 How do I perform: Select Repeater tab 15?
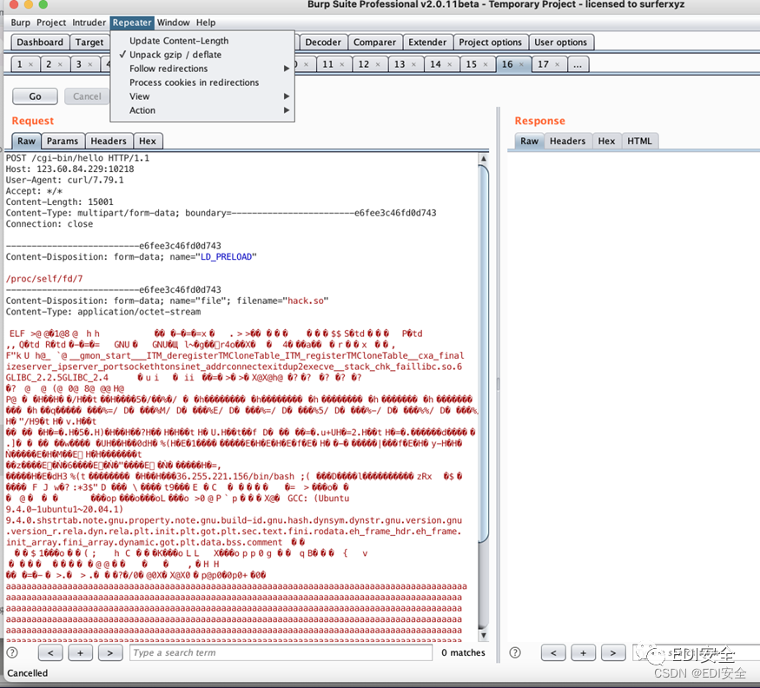(472, 64)
